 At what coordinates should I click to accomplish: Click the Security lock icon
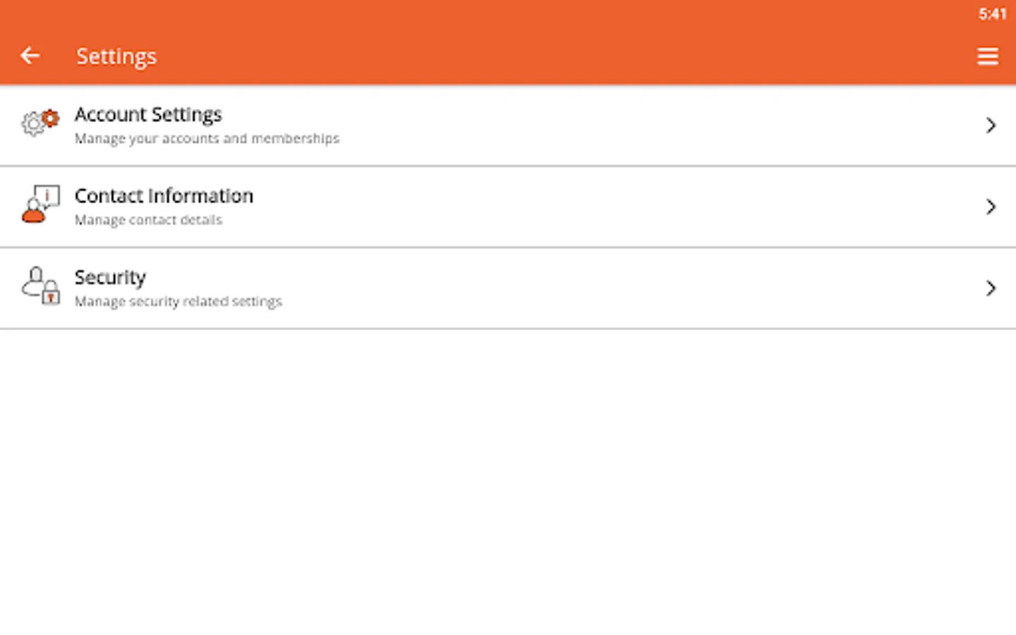click(40, 286)
